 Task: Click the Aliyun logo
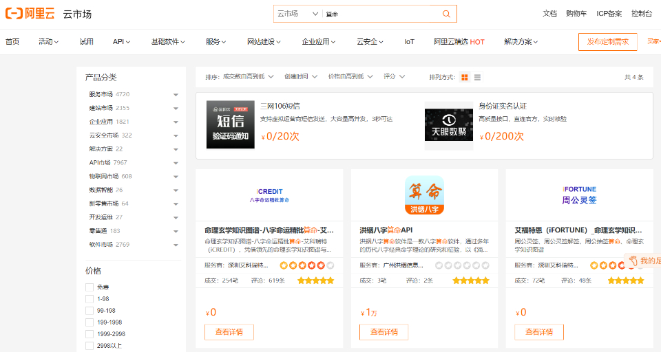click(30, 14)
